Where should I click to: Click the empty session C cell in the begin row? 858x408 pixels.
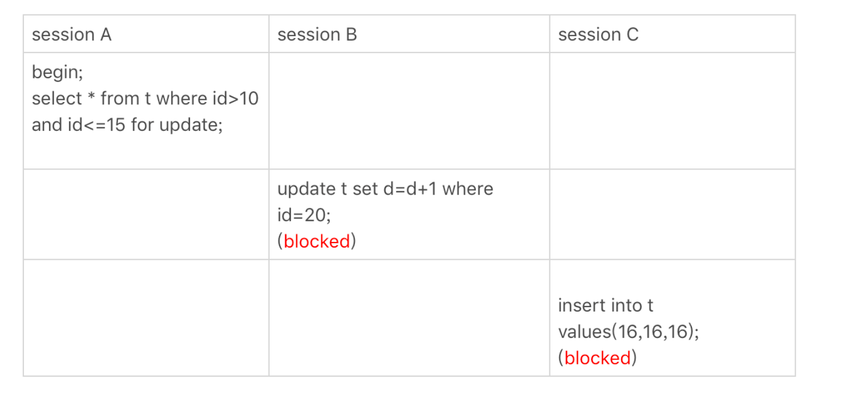(672, 111)
